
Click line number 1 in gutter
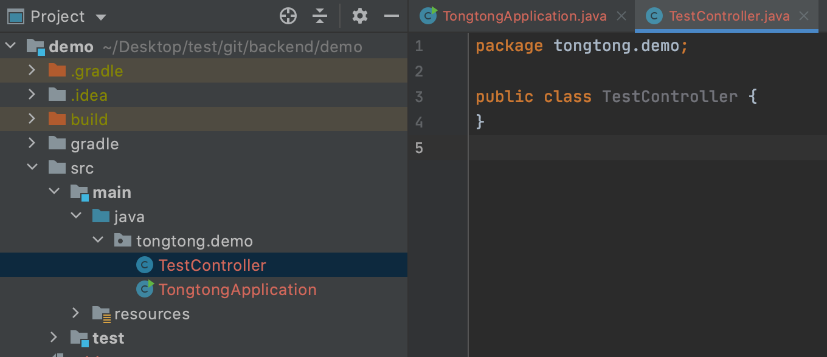(x=418, y=46)
